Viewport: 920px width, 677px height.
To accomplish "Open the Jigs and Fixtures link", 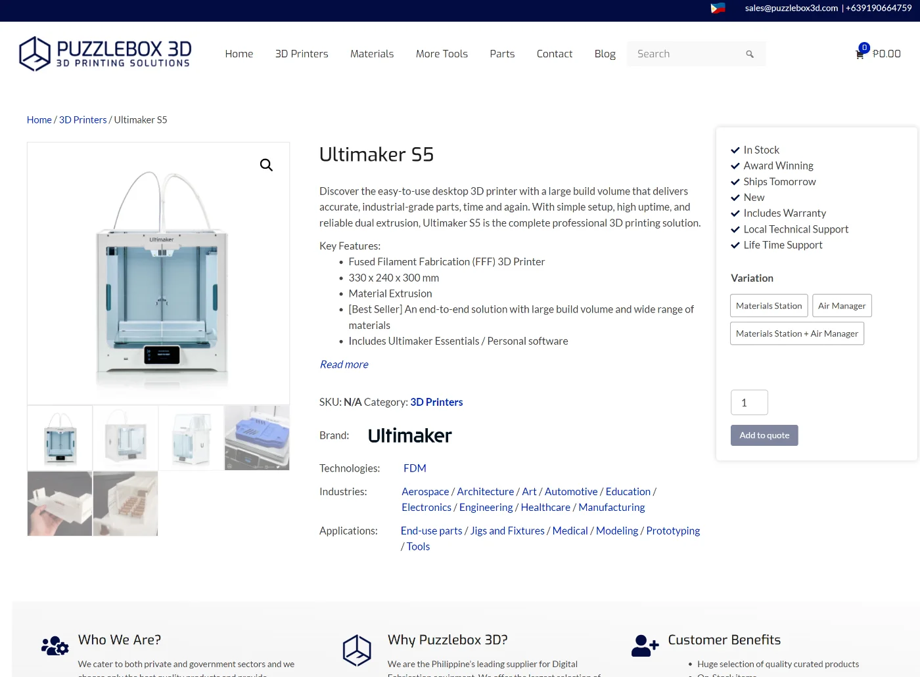I will (x=507, y=531).
